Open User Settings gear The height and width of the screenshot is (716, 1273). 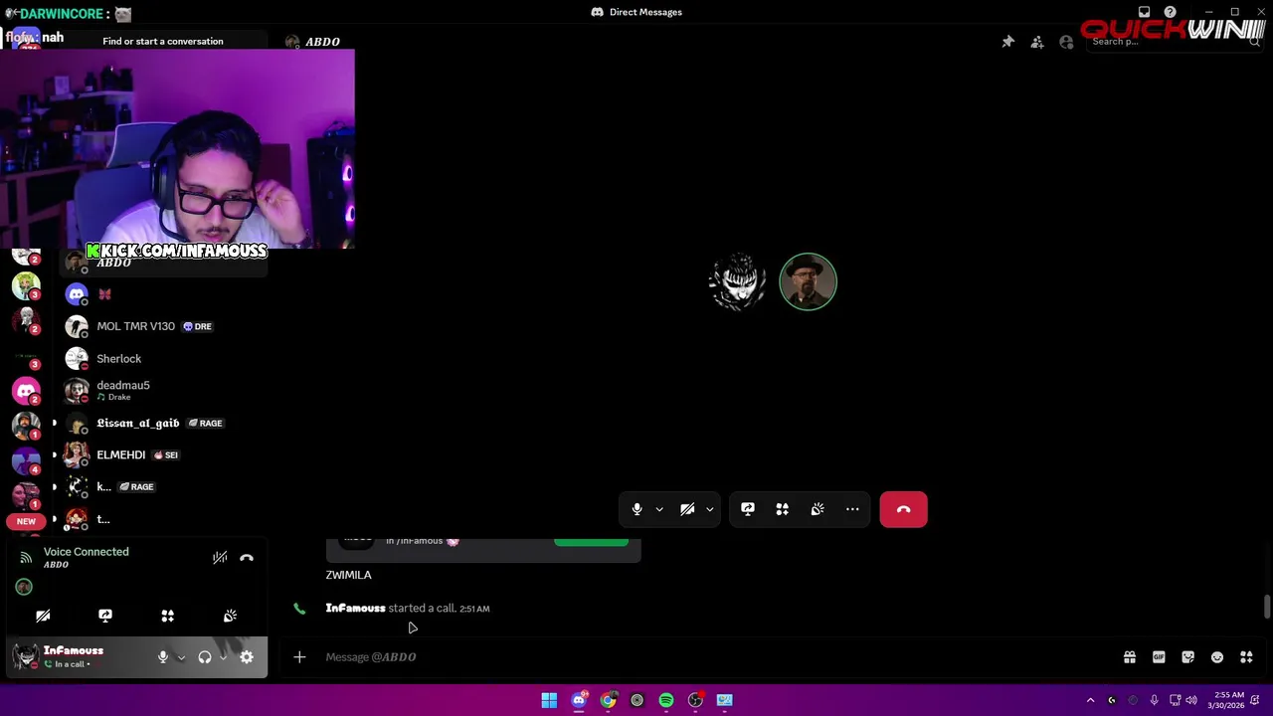coord(247,657)
